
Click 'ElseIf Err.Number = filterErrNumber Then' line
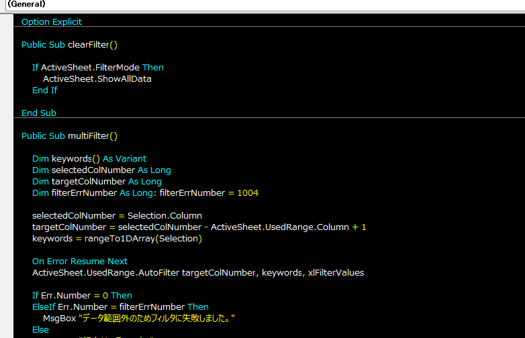[120, 307]
